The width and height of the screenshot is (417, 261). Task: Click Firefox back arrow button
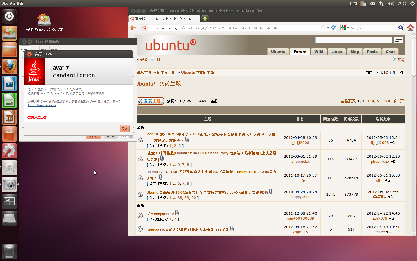click(x=133, y=28)
